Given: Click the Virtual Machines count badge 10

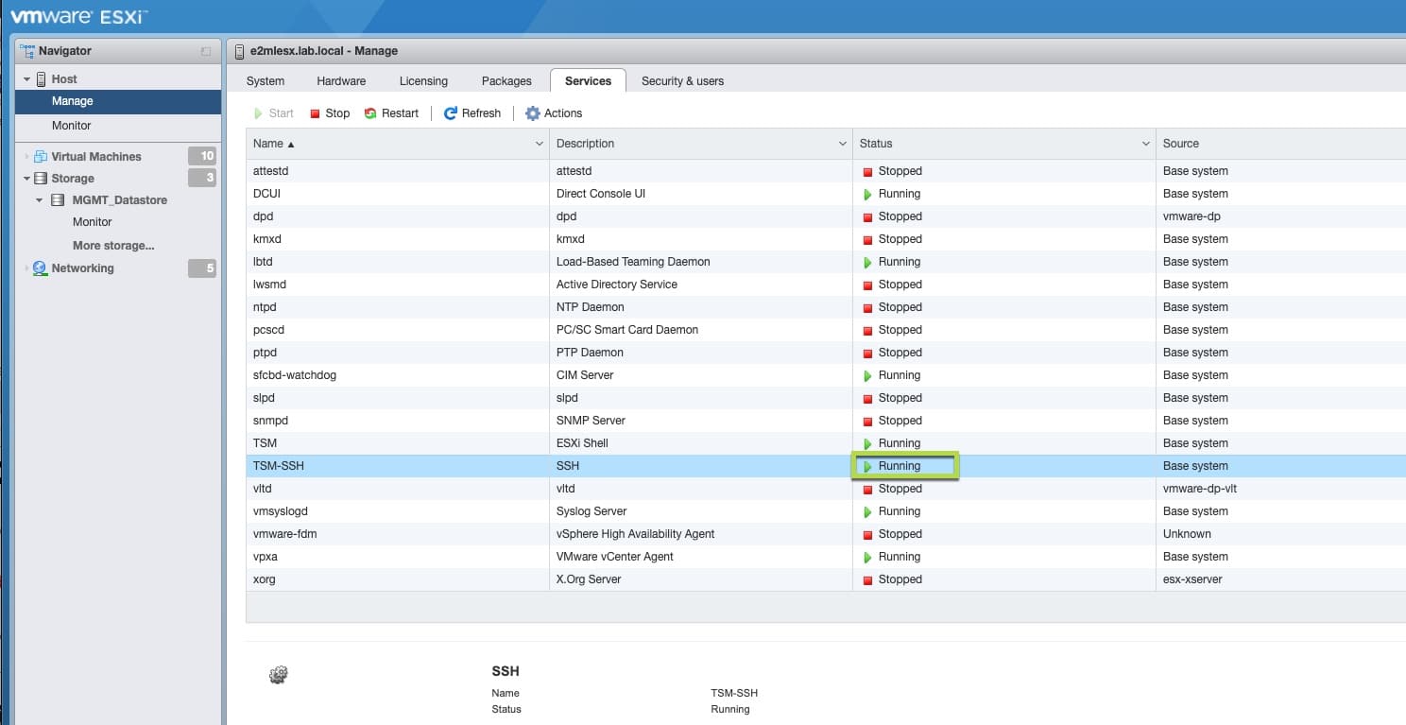Looking at the screenshot, I should coord(202,156).
